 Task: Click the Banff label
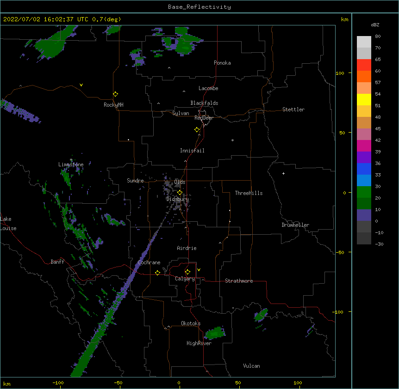[x=57, y=262]
